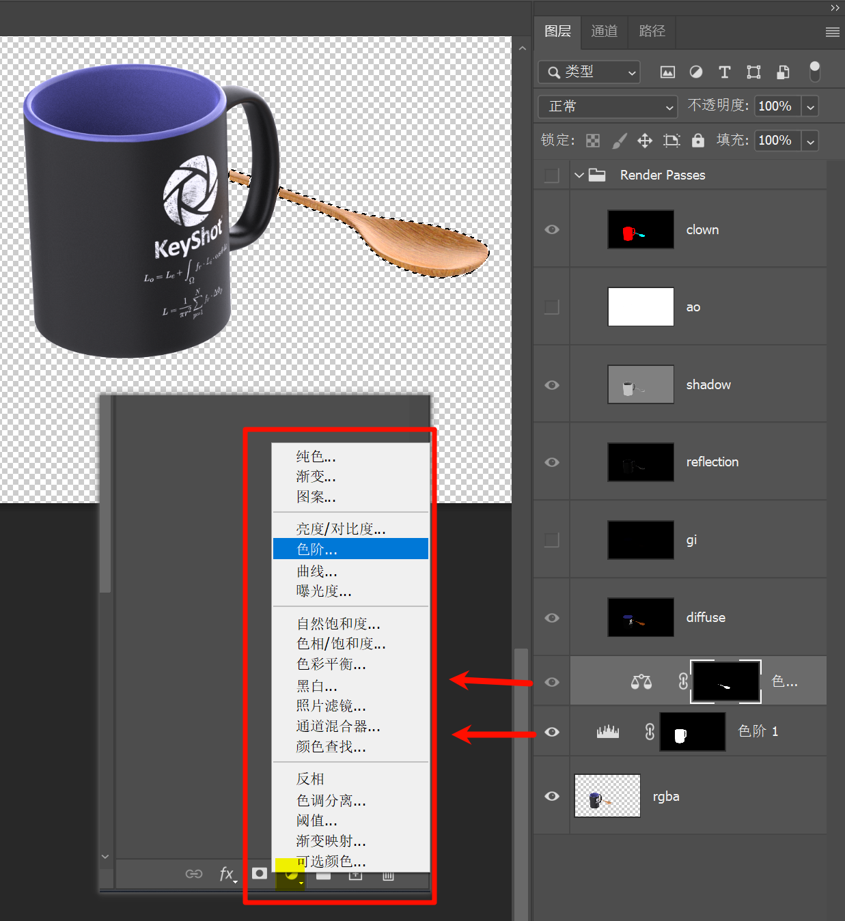
Task: Open the 不透明度 opacity dropdown arrow
Action: coord(810,107)
